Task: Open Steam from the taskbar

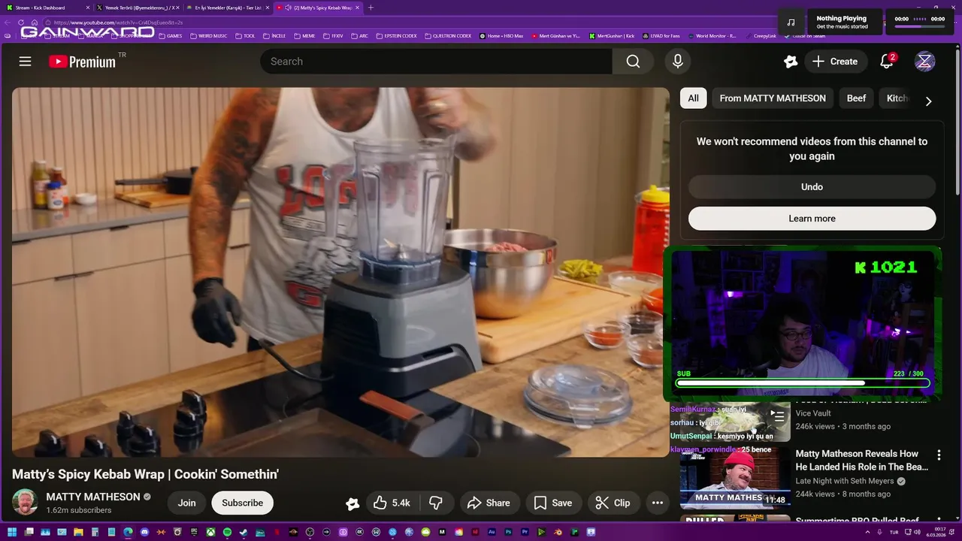Action: tap(244, 532)
